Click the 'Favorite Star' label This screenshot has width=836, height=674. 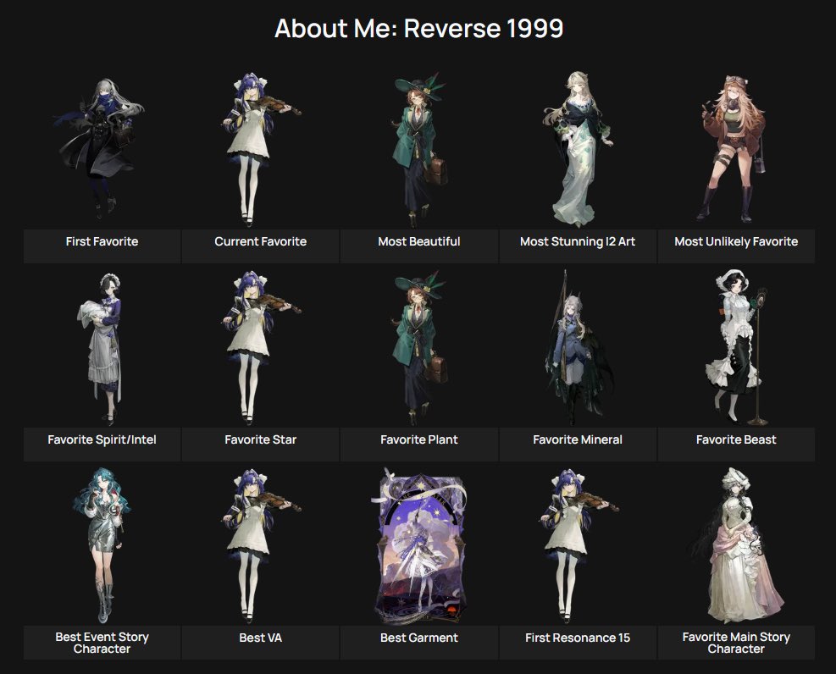click(261, 439)
